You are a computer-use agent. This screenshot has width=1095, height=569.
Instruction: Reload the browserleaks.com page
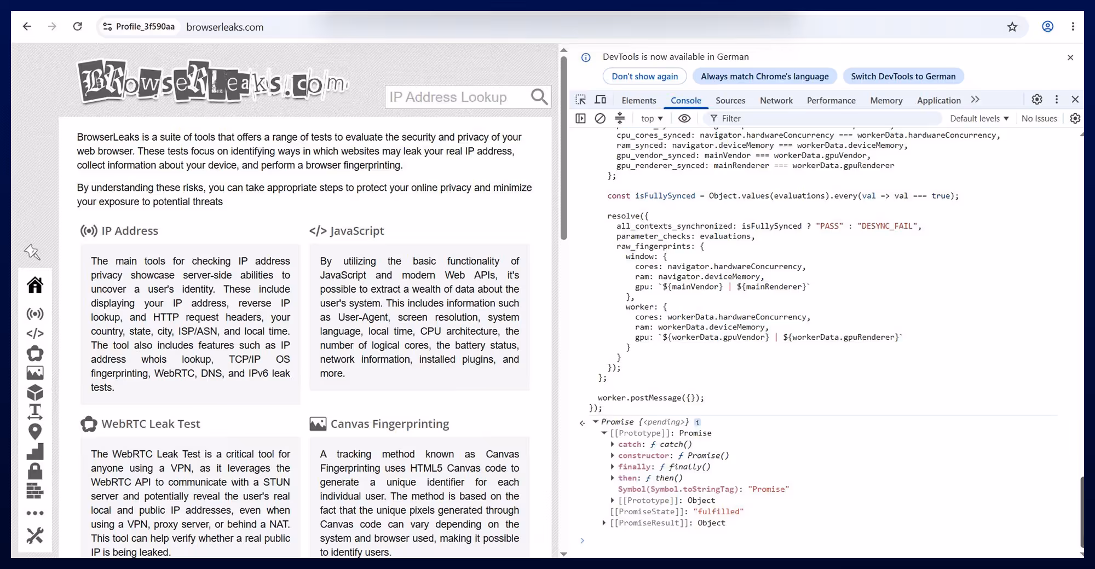78,26
